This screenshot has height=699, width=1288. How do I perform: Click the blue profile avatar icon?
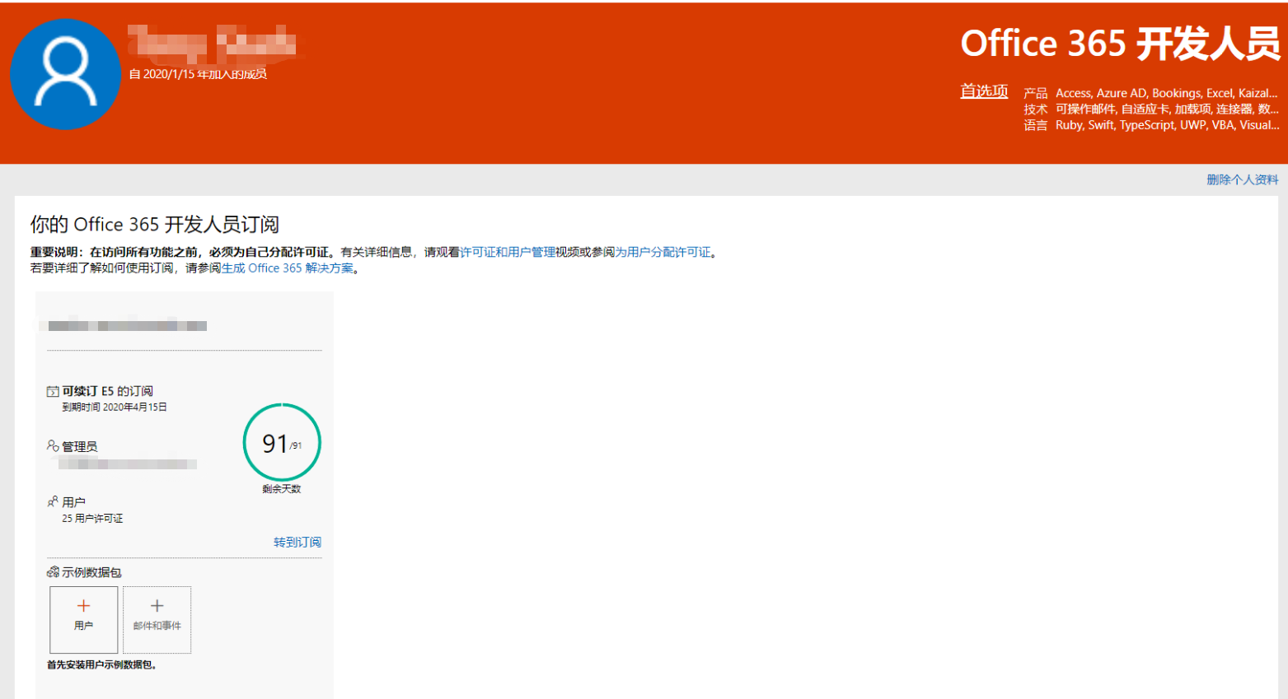65,74
